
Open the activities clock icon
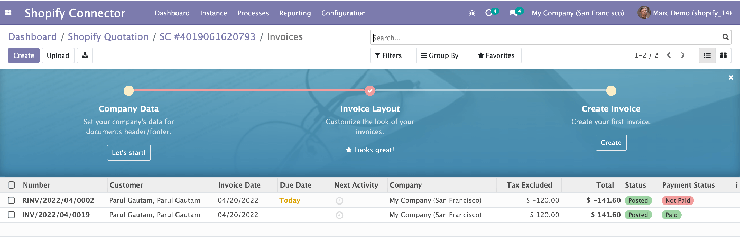tap(489, 13)
